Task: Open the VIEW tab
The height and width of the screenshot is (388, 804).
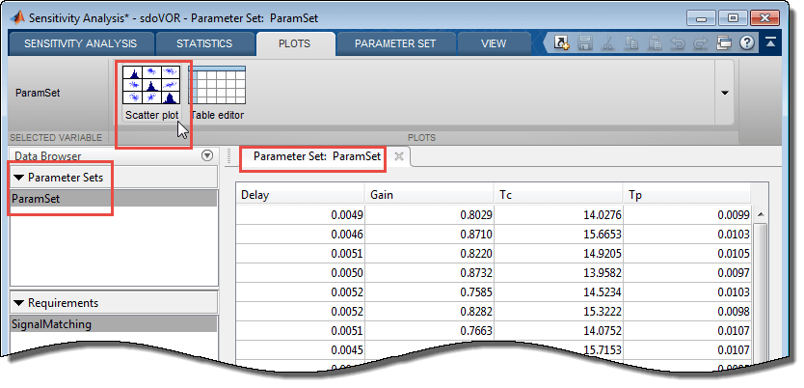Action: [x=494, y=43]
